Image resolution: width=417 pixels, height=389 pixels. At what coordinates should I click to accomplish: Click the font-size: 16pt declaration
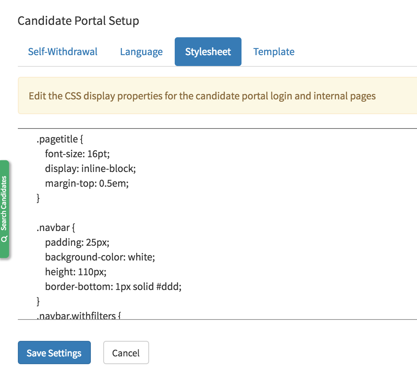[77, 154]
